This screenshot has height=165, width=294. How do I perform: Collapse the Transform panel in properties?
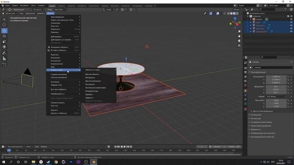coord(258,72)
